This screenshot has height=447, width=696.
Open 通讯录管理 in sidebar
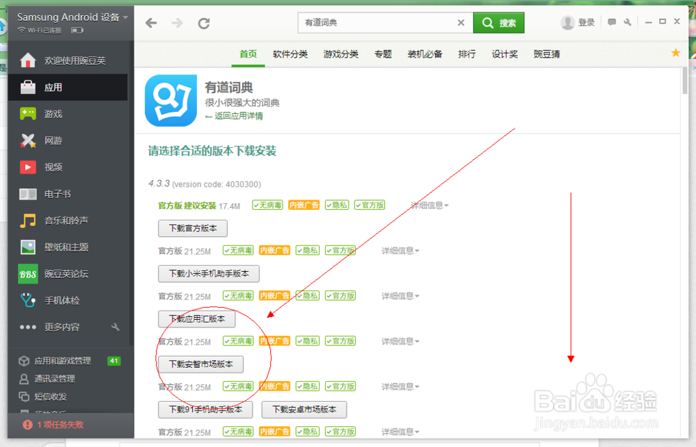pos(47,379)
